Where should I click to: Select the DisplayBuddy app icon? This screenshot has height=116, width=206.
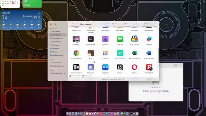91,39
